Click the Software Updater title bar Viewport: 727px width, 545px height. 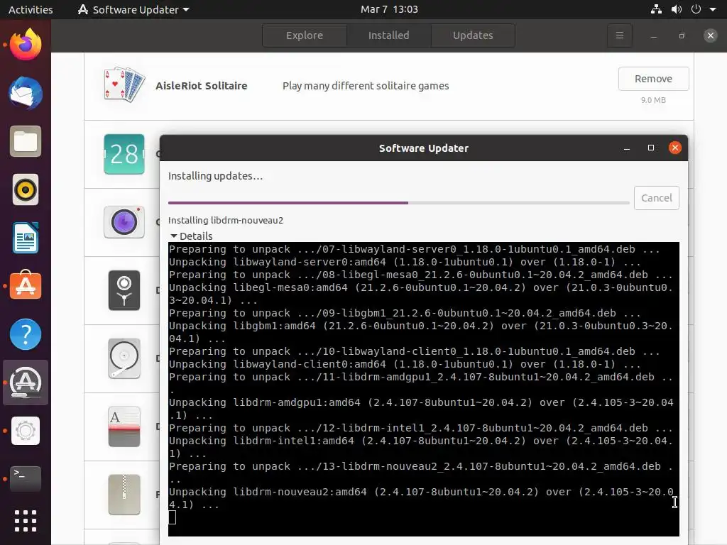coord(423,148)
